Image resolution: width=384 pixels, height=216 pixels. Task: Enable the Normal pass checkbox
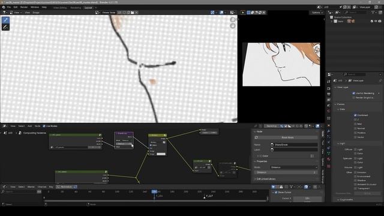point(355,128)
